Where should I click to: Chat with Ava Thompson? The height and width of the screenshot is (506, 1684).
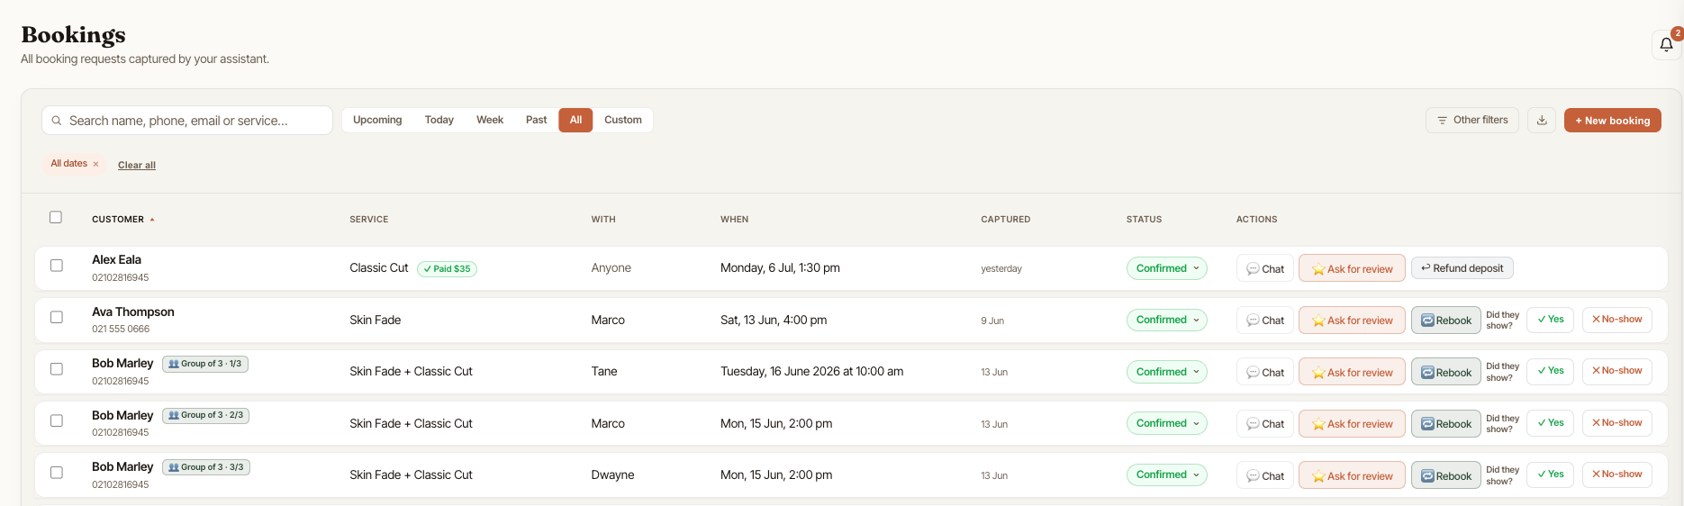pos(1265,320)
